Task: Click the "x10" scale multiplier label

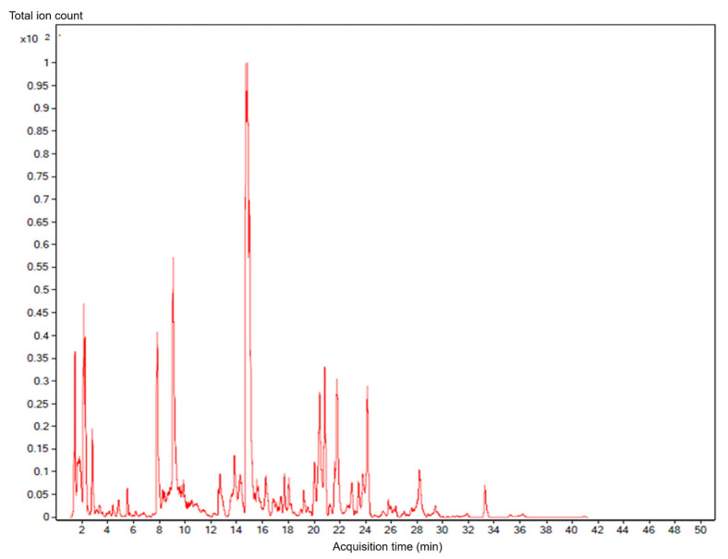Action: (29, 39)
